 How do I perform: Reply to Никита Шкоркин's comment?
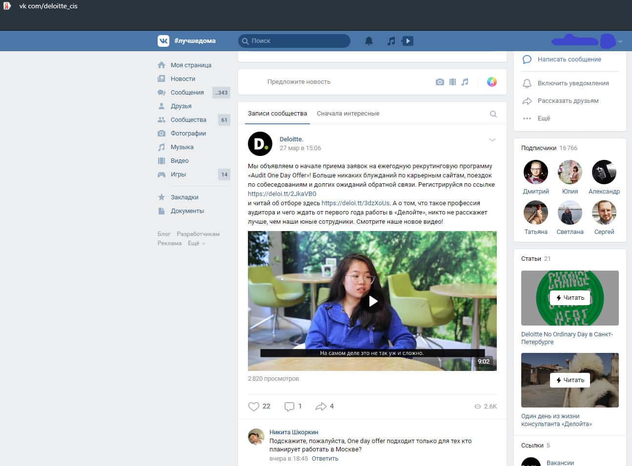(325, 459)
